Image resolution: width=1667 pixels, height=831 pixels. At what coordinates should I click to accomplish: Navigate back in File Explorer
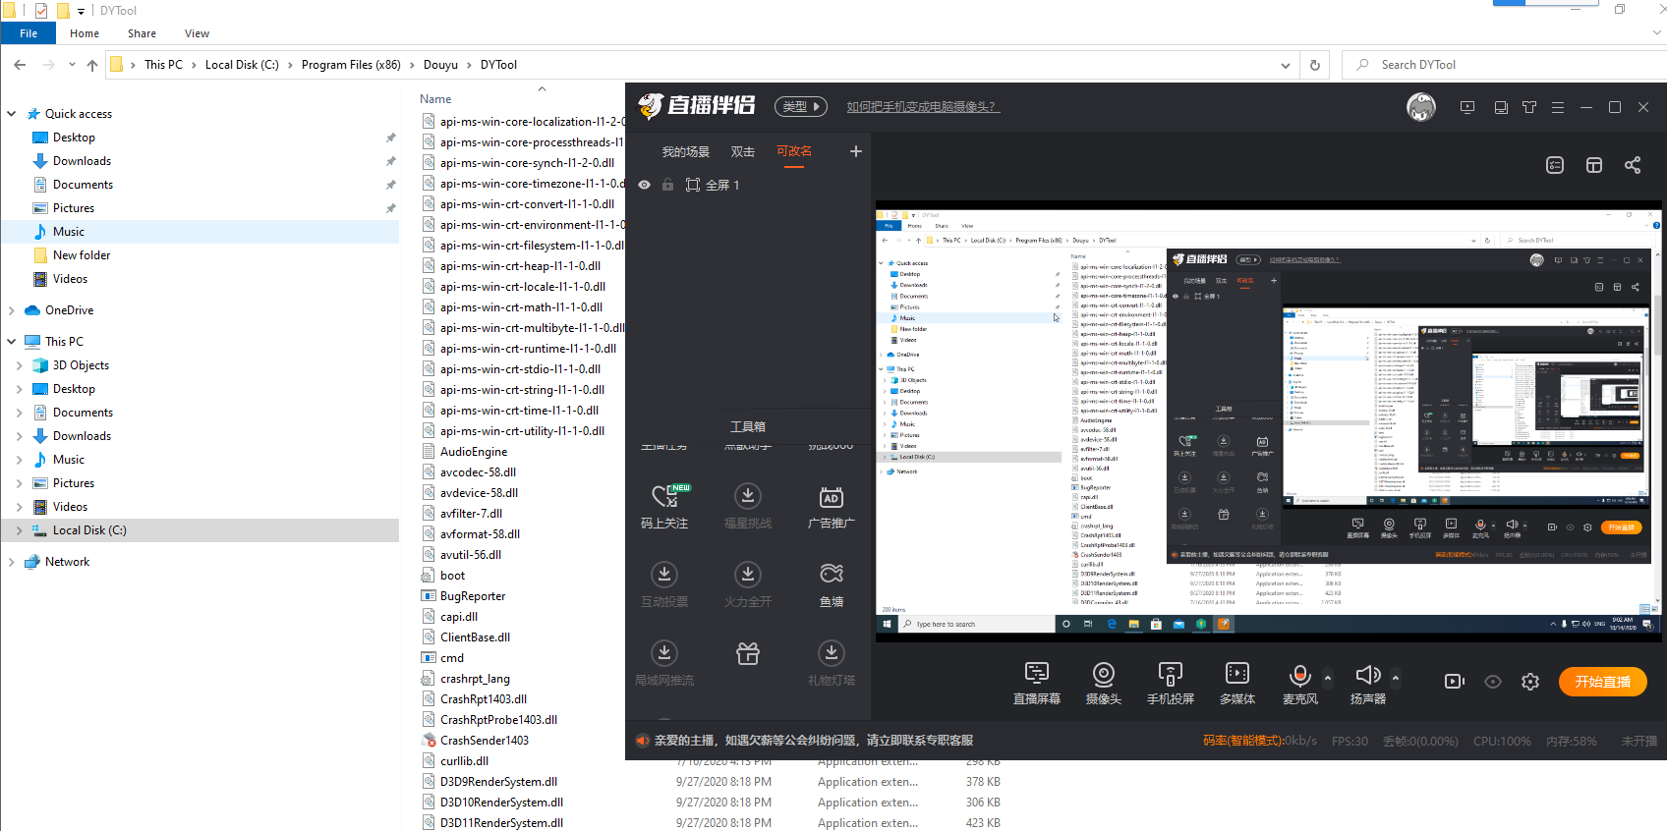[x=21, y=65]
